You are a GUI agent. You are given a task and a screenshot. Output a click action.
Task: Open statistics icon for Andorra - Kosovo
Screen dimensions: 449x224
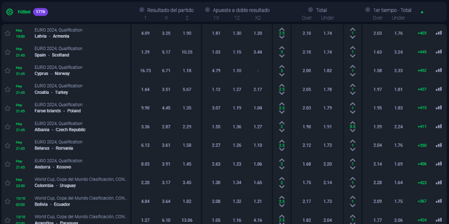[x=439, y=164]
